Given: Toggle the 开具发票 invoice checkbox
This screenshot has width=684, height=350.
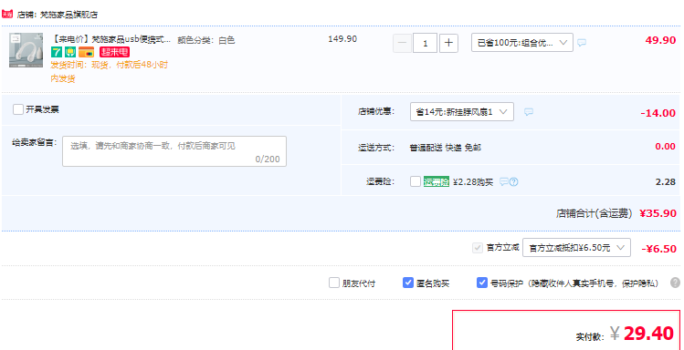Looking at the screenshot, I should 18,109.
